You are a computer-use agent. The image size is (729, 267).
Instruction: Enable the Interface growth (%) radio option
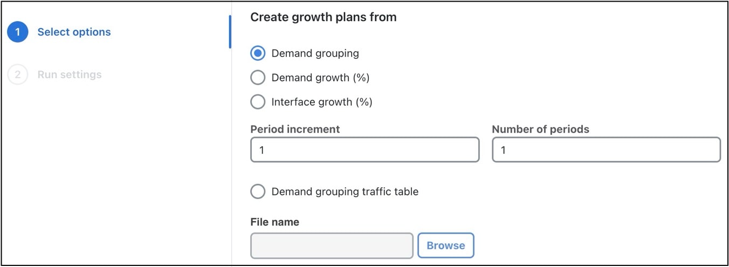tap(258, 102)
